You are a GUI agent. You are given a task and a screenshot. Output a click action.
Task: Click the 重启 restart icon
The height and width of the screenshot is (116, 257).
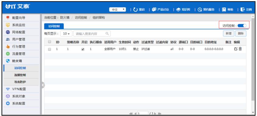click(136, 10)
